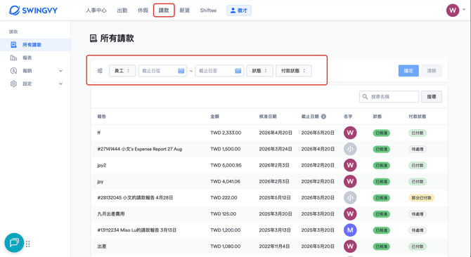
Task: Open the chat support bubble
Action: click(x=14, y=243)
